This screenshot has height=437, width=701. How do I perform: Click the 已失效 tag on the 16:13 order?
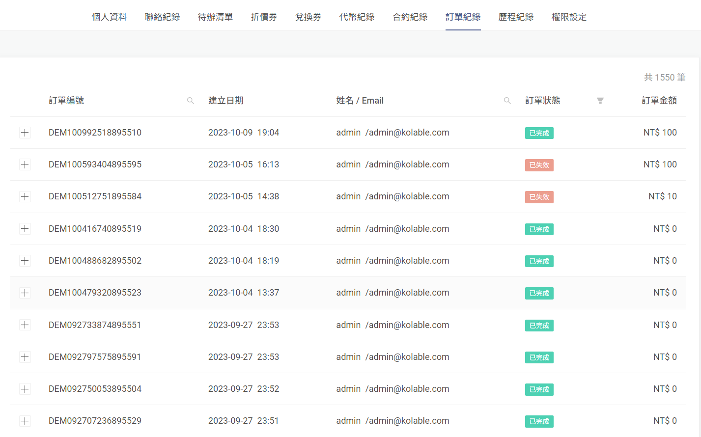point(539,165)
